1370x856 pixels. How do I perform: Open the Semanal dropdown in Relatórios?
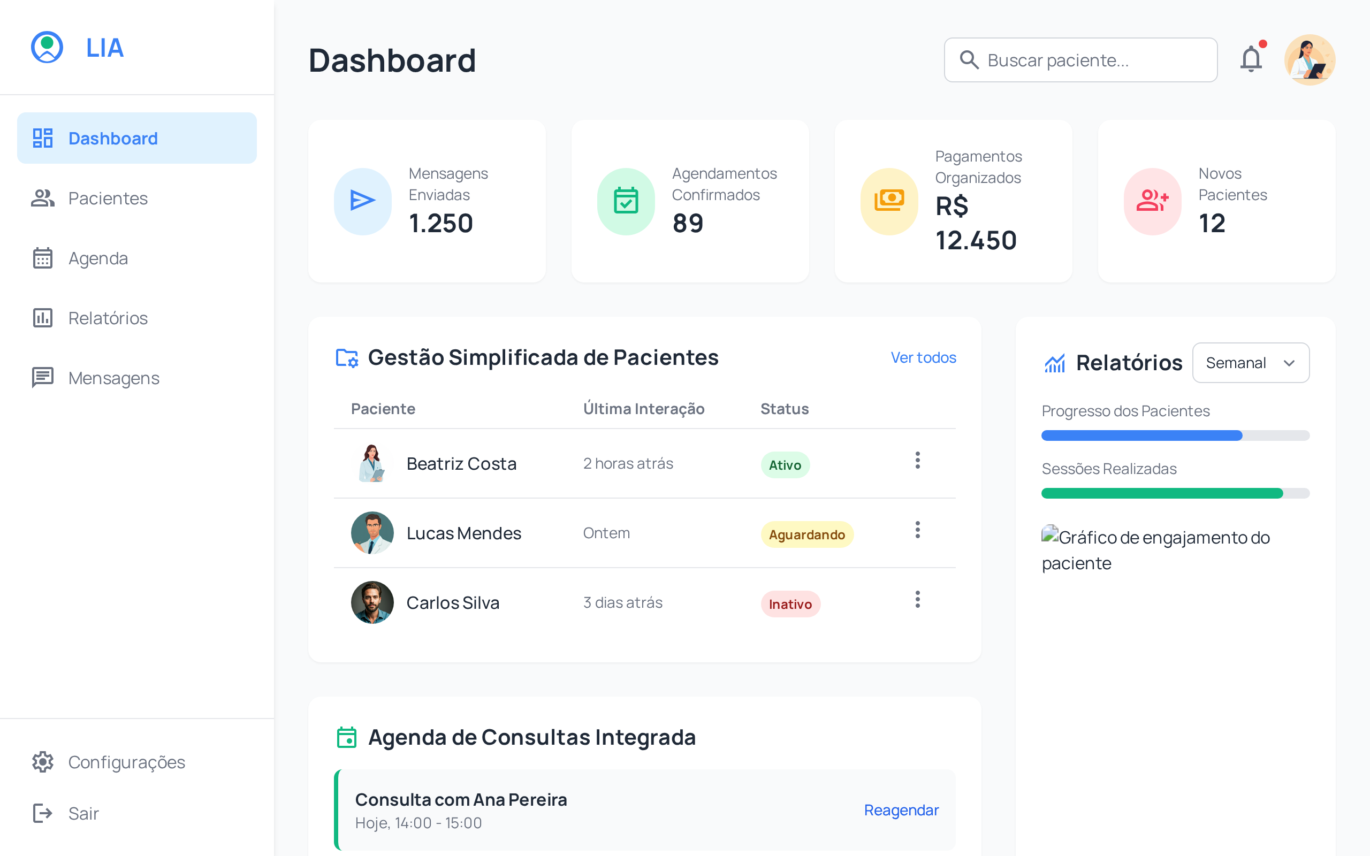coord(1250,363)
